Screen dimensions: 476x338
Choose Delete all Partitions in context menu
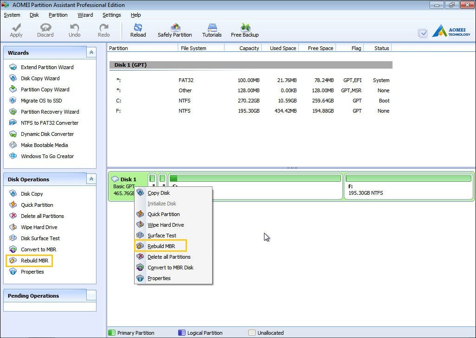[173, 257]
